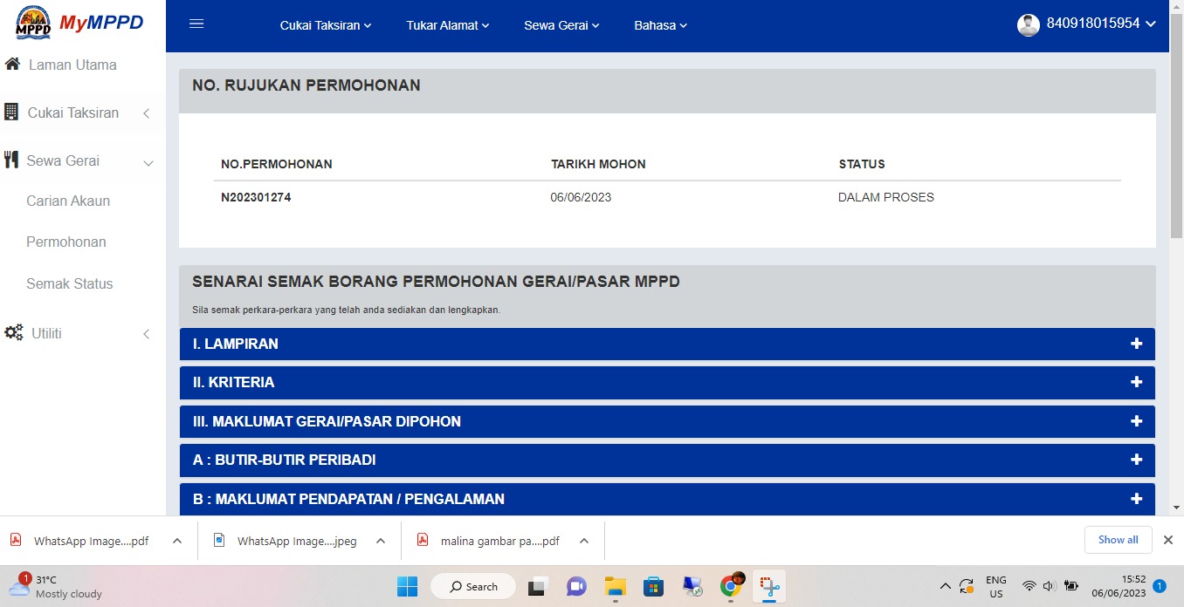The image size is (1184, 607).
Task: Open Carian Akaun link in sidebar
Action: tap(68, 201)
